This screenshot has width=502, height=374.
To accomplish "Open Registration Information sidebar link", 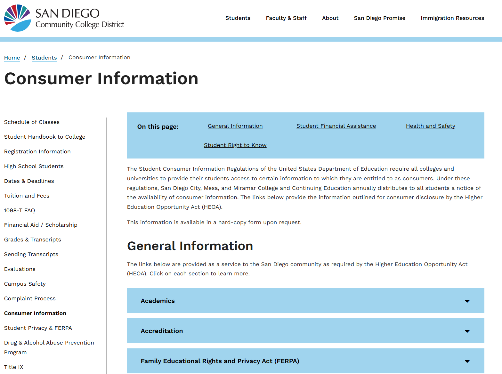I will click(37, 151).
